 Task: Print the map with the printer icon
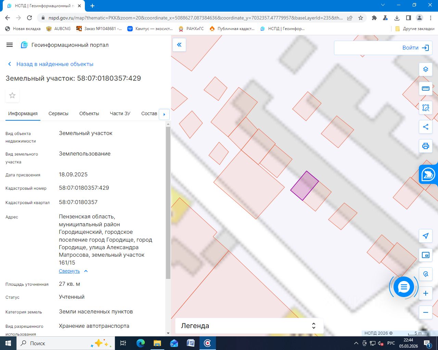click(426, 146)
